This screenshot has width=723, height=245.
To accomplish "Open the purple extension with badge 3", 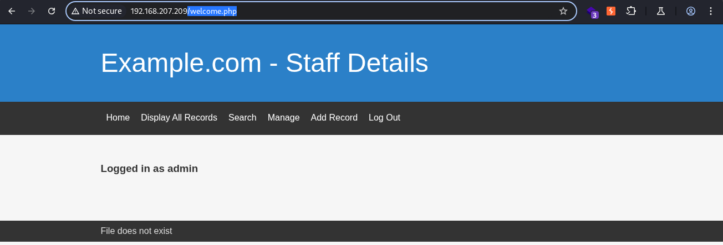I will click(x=592, y=12).
